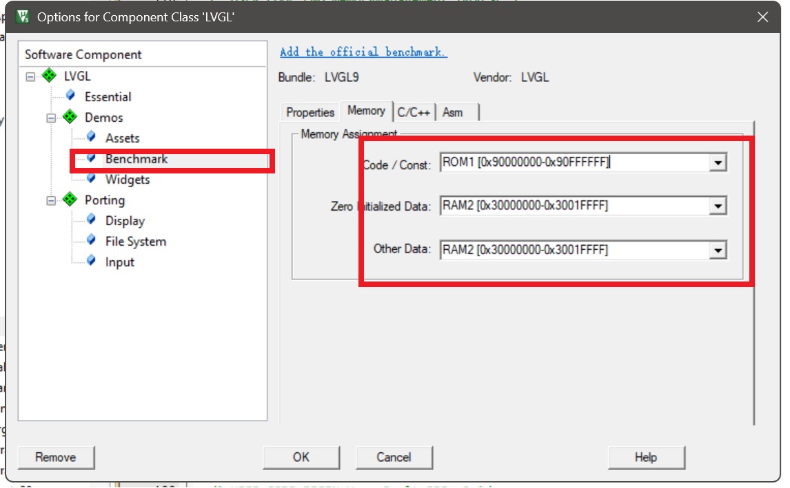
Task: Click the green Demos group icon
Action: [70, 117]
